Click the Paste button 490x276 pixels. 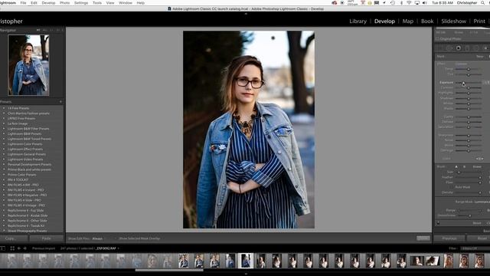tap(47, 238)
